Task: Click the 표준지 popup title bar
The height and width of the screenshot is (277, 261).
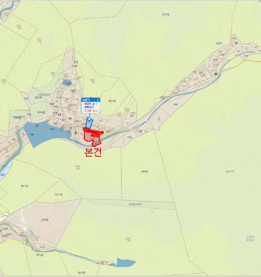Action: click(91, 100)
